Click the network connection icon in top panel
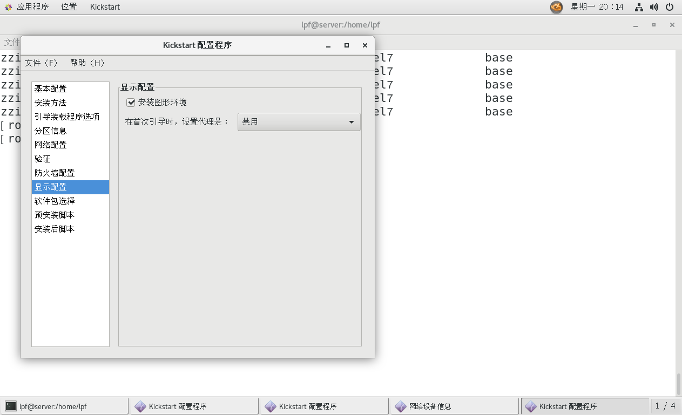 coord(639,7)
